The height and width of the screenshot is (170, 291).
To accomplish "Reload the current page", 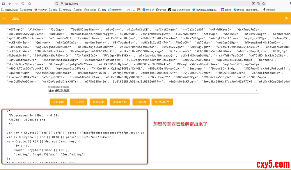I will pos(23,4).
